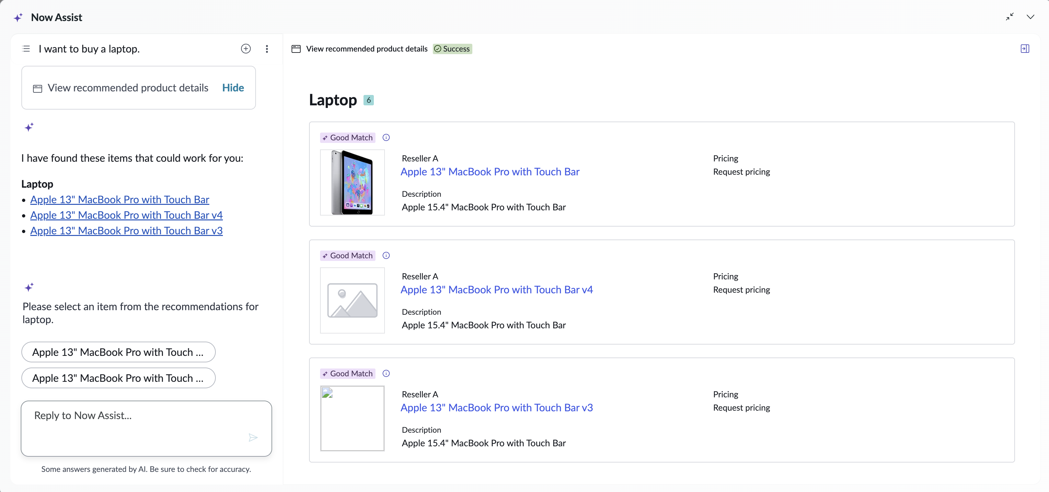This screenshot has height=492, width=1049.
Task: Choose the second Apple 13" MacBook Pro suggestion chip
Action: (x=118, y=378)
